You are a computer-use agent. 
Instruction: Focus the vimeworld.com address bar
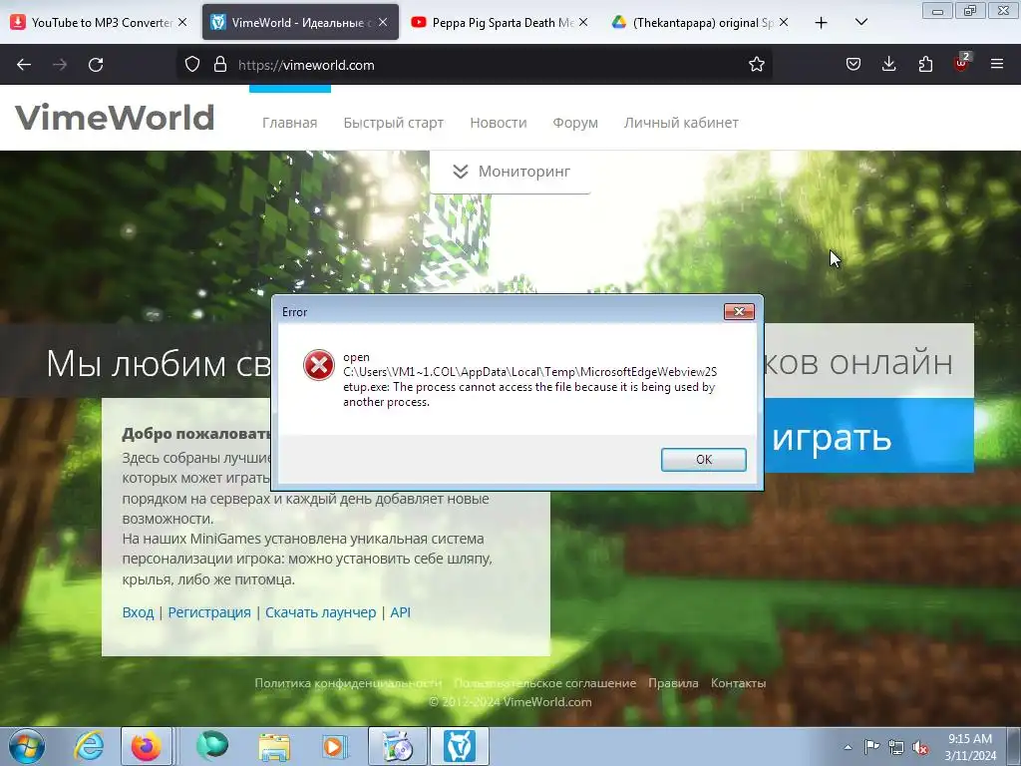[x=476, y=65]
